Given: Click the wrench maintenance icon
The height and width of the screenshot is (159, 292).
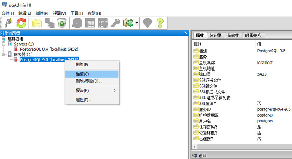Looking at the screenshot, I should [x=115, y=23].
